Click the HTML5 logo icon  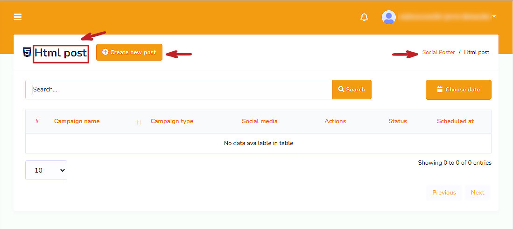(27, 52)
